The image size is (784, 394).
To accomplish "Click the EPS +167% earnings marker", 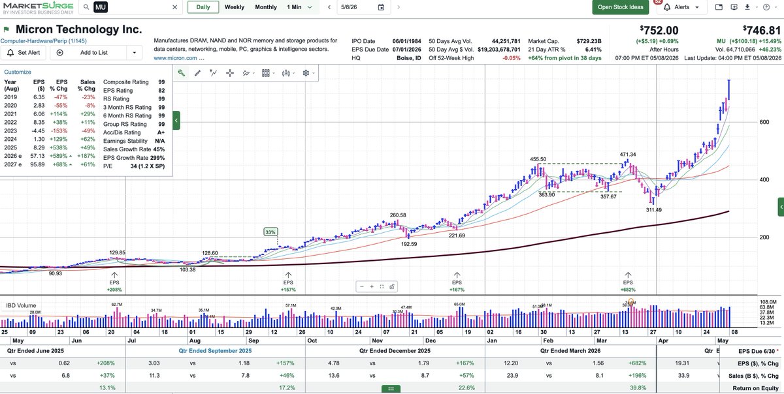I will click(x=457, y=282).
